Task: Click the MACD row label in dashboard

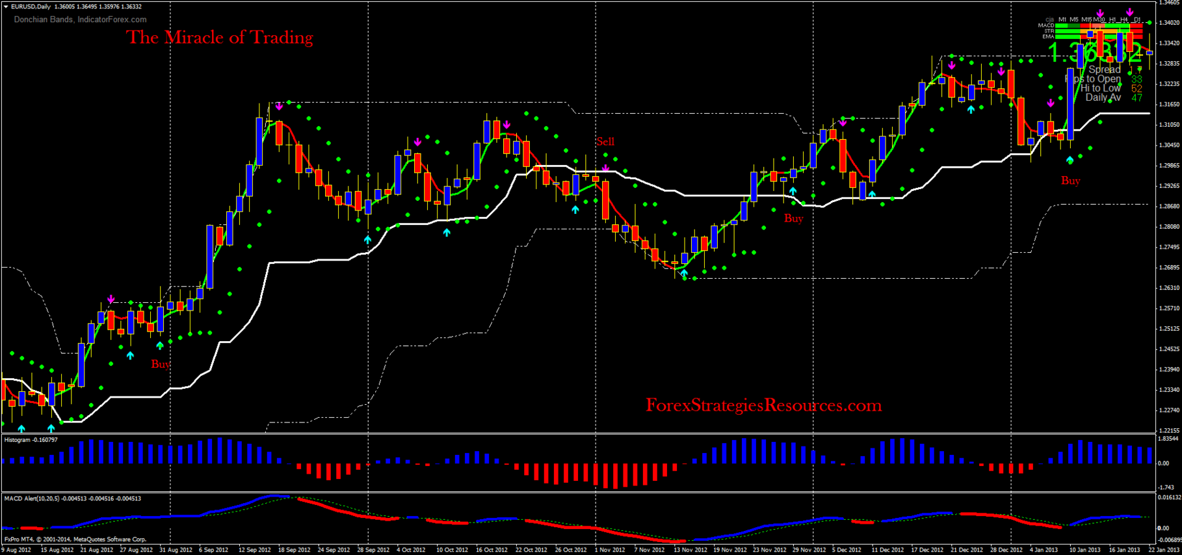Action: (x=1046, y=25)
